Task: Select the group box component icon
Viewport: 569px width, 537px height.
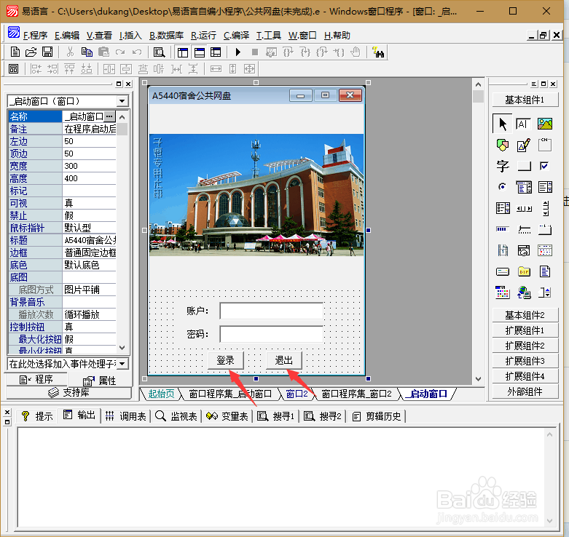Action: click(x=545, y=145)
